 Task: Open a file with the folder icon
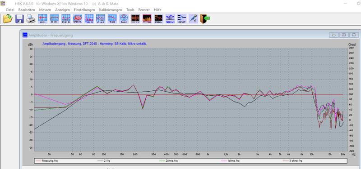(8, 18)
